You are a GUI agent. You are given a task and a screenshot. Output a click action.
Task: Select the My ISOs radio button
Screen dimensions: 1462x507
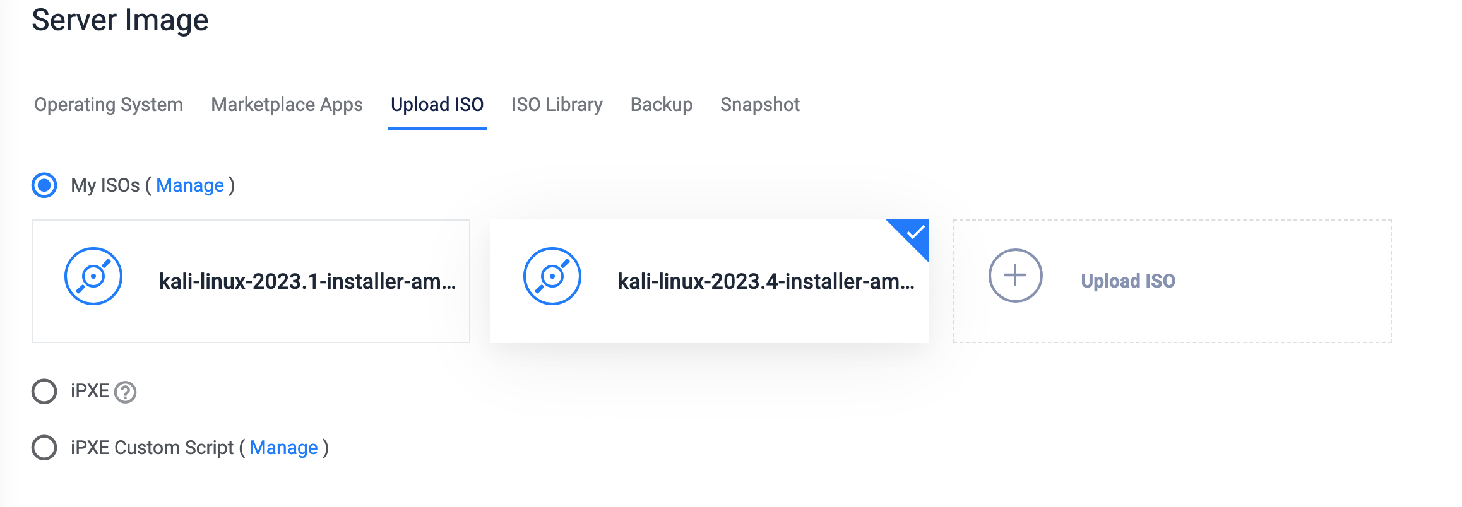coord(44,185)
